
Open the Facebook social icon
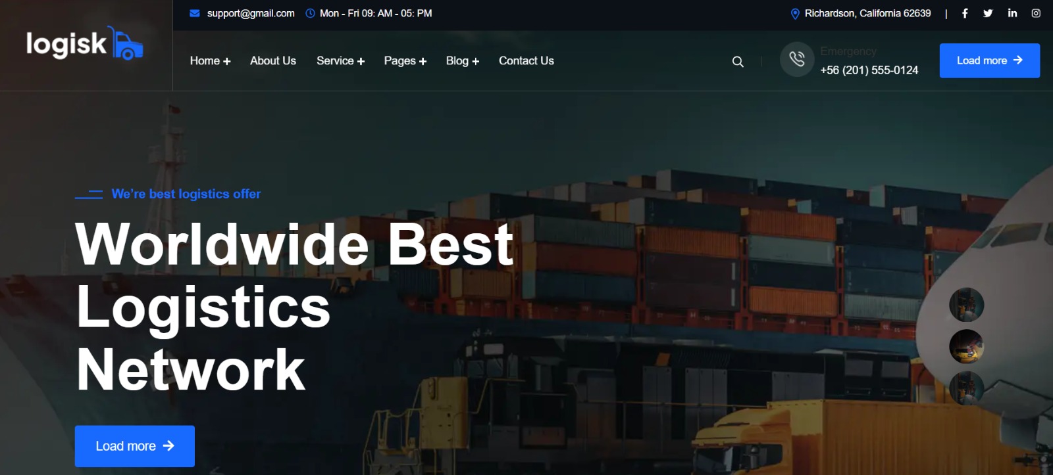[x=965, y=13]
